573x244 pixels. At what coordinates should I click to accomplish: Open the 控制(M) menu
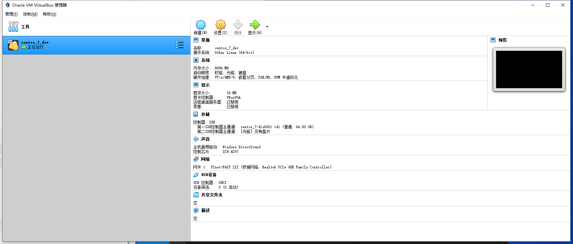(x=30, y=14)
